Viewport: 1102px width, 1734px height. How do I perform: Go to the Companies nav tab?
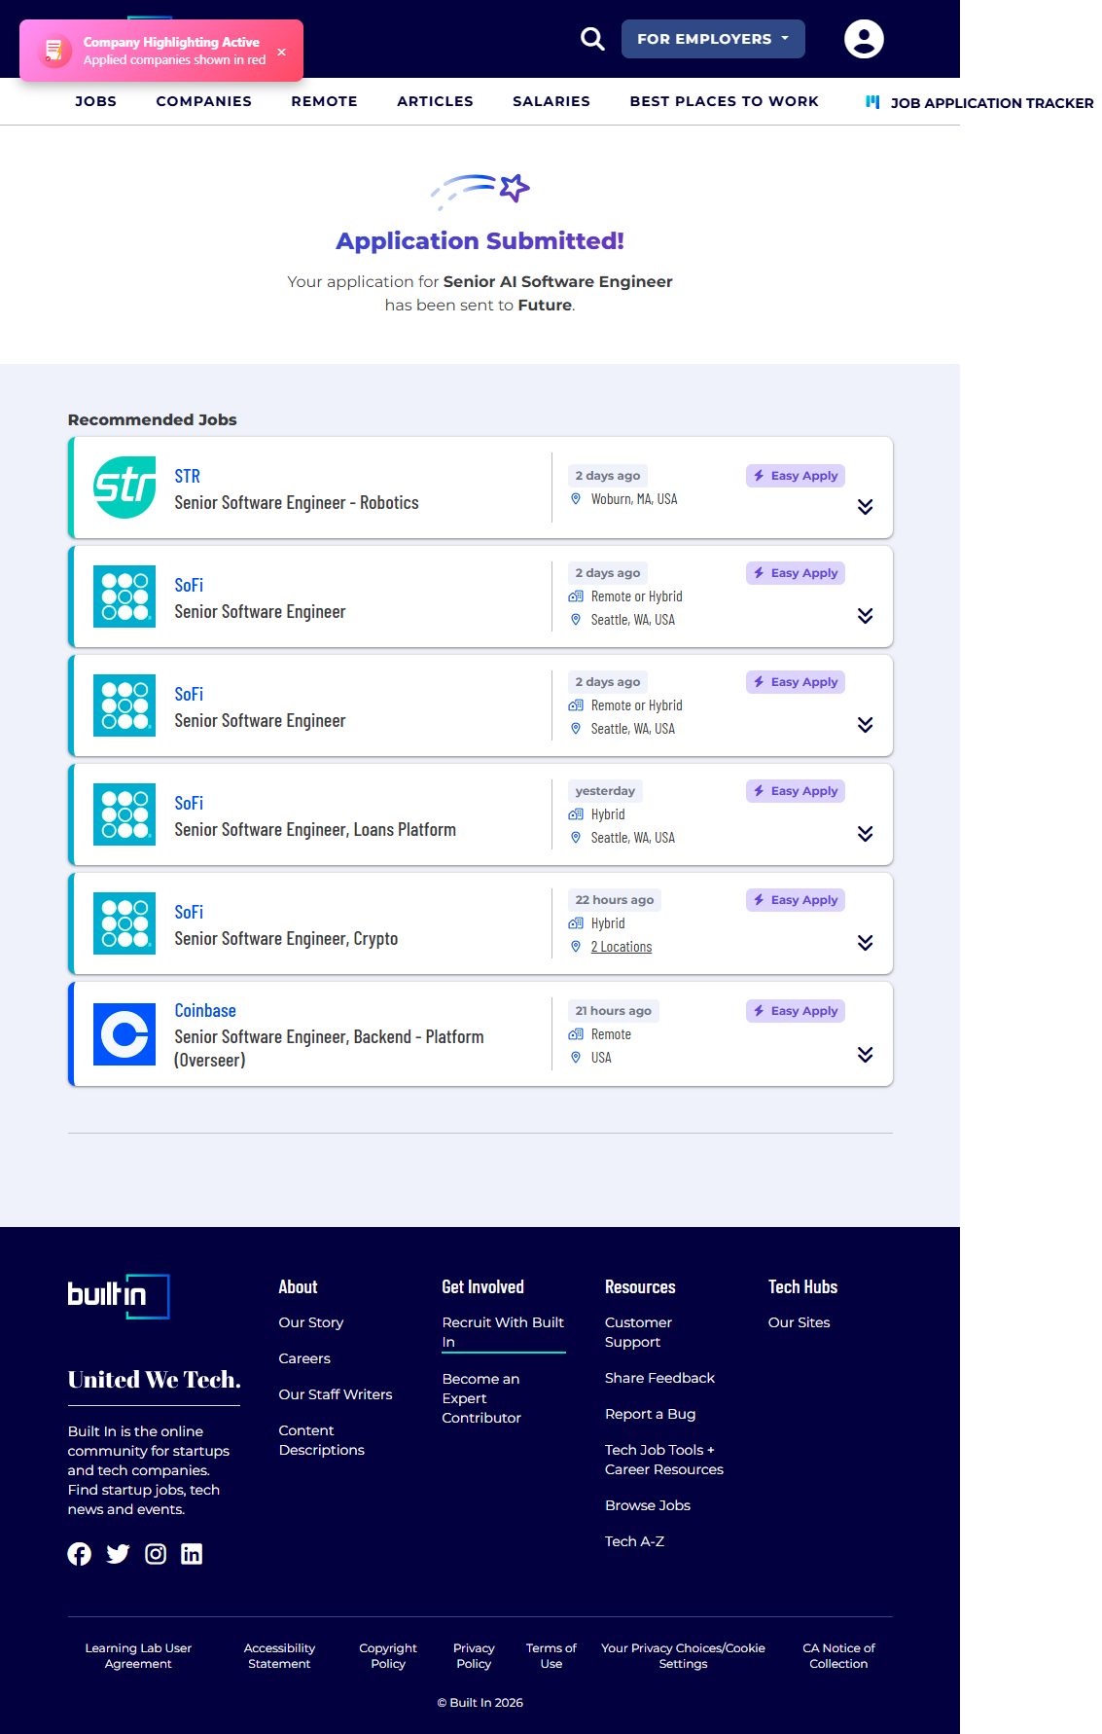[x=203, y=101]
